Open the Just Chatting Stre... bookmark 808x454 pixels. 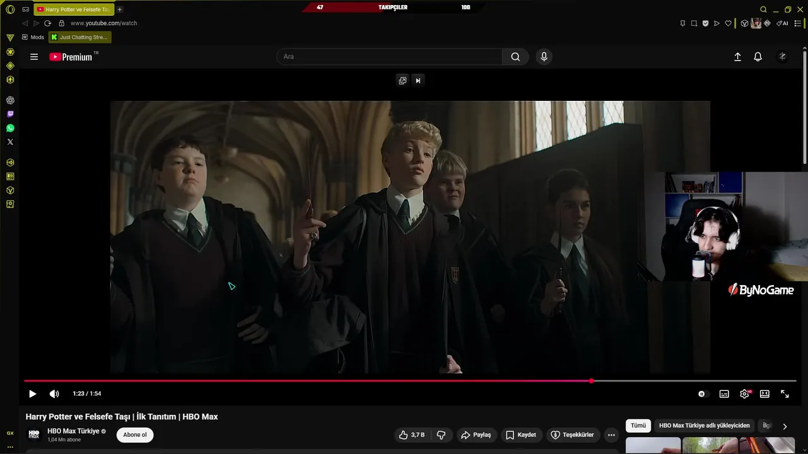[80, 37]
